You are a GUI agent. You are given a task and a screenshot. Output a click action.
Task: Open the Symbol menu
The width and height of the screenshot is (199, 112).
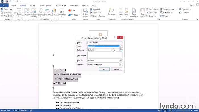tap(184, 13)
